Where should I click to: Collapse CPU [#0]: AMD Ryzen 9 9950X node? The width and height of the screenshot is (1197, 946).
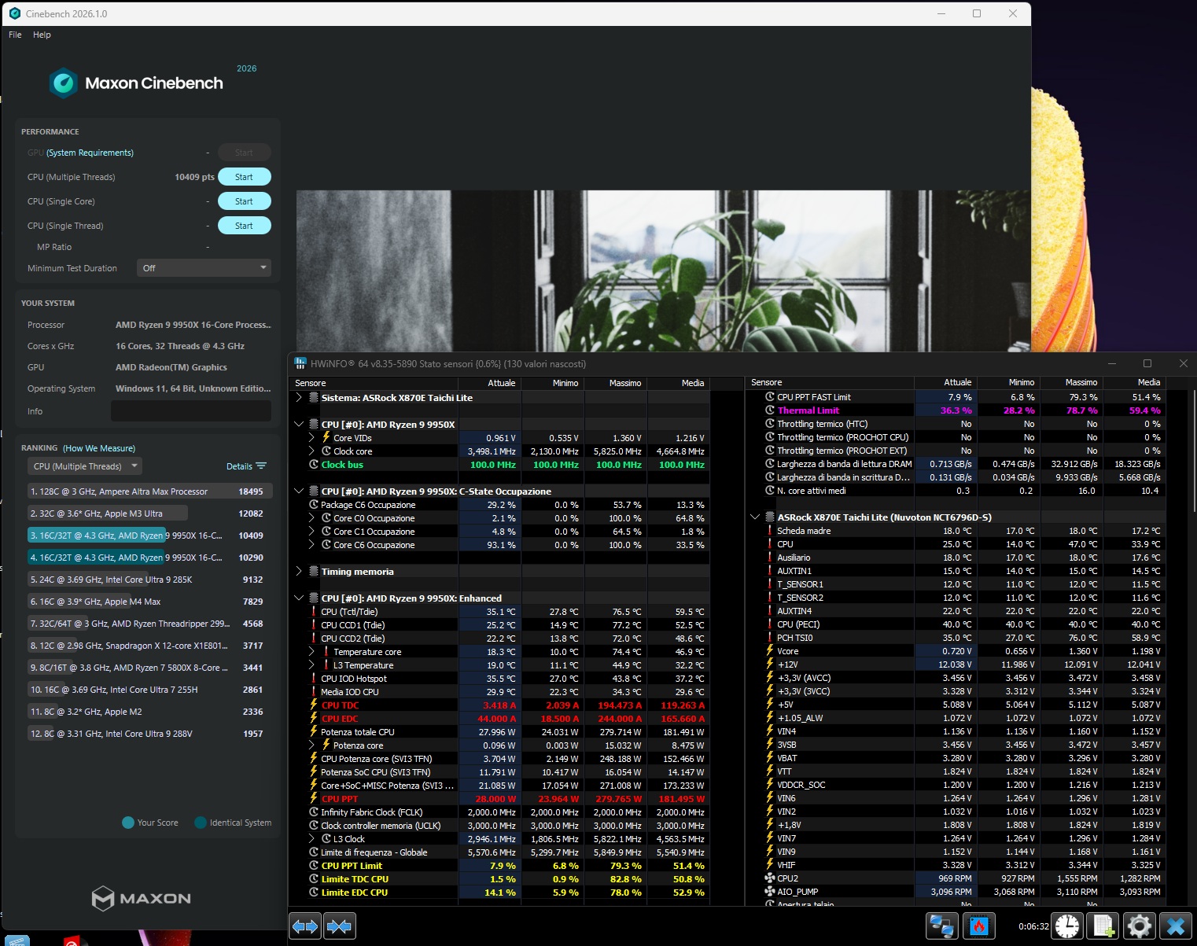tap(299, 425)
